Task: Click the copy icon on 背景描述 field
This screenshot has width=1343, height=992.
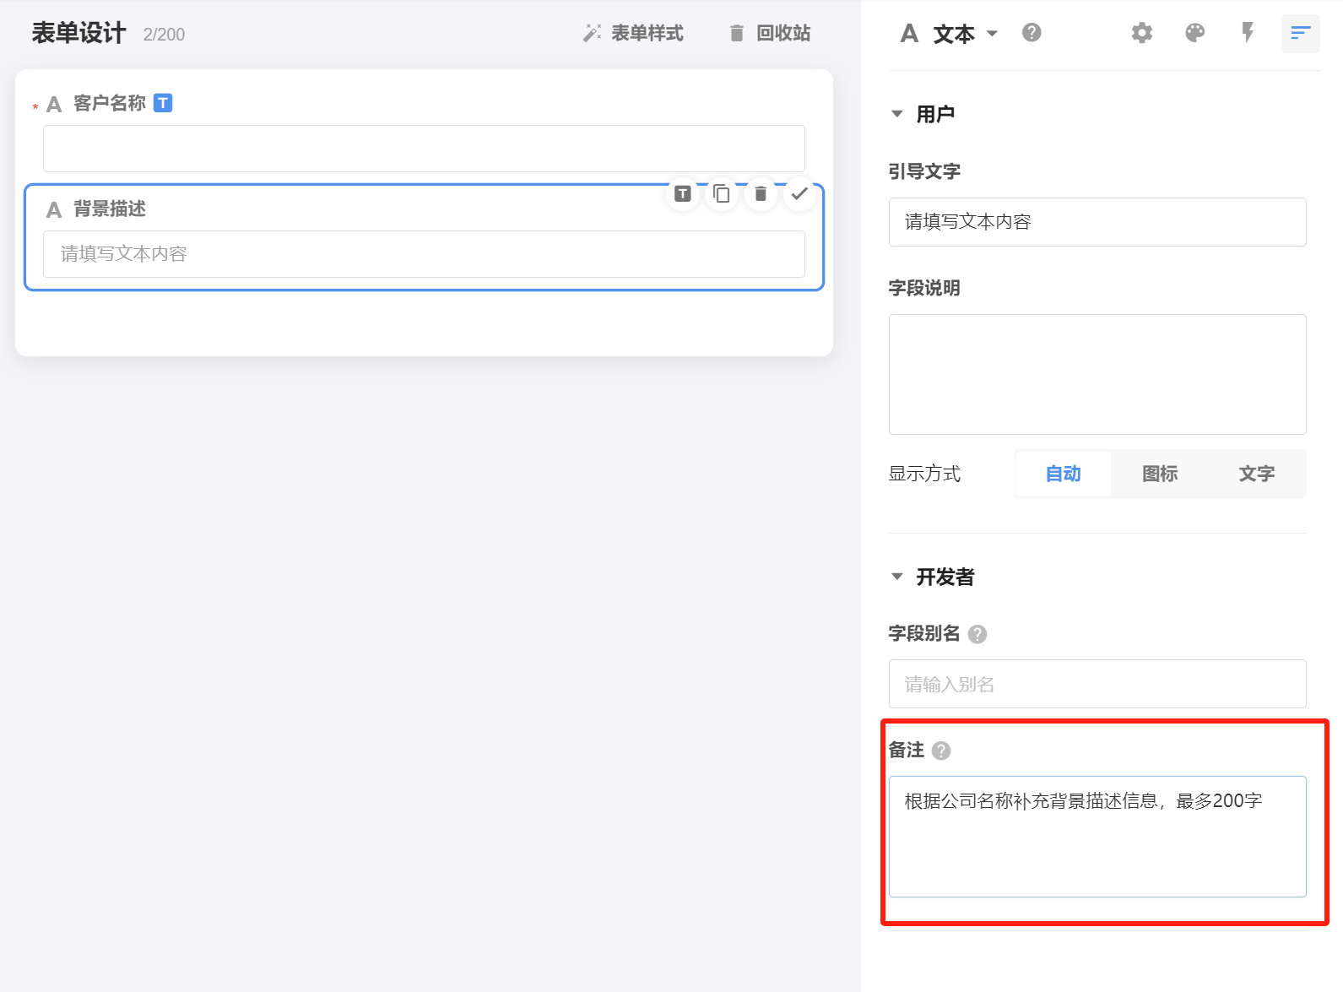Action: (x=722, y=194)
